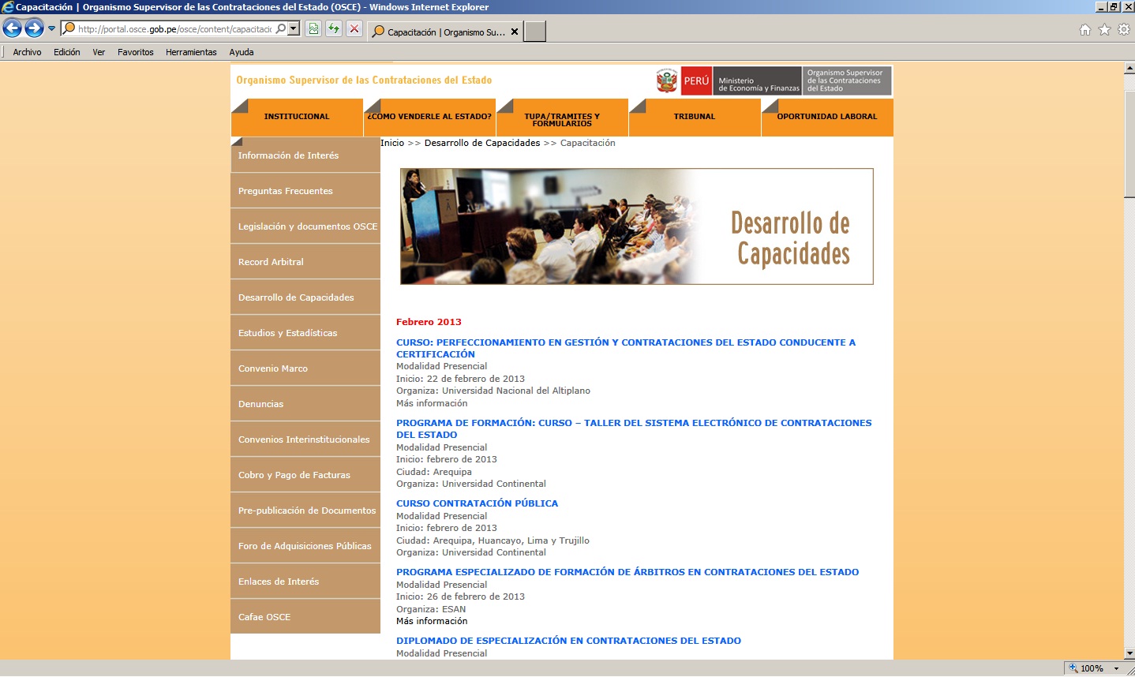Expand the address bar autocomplete dropdown
This screenshot has width=1135, height=677.
tap(294, 29)
